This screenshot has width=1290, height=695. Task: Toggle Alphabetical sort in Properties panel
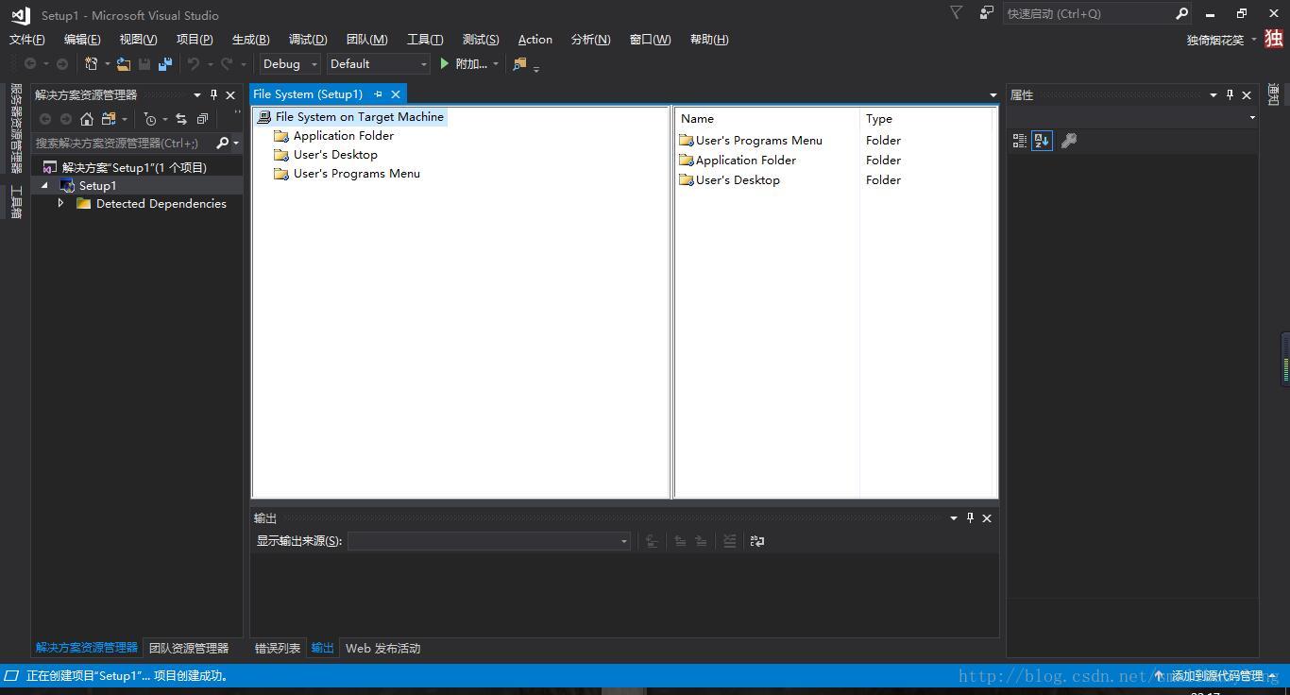tap(1042, 141)
